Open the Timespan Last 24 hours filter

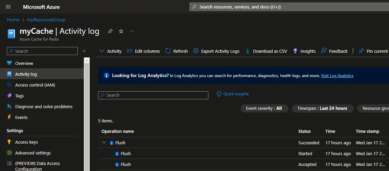point(322,108)
